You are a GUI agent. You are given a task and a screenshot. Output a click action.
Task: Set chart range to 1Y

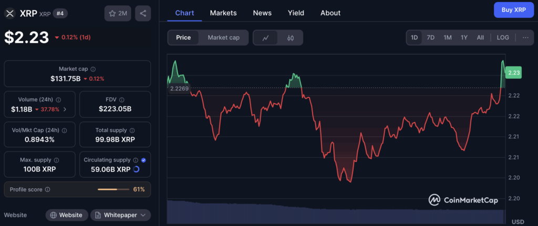(464, 38)
